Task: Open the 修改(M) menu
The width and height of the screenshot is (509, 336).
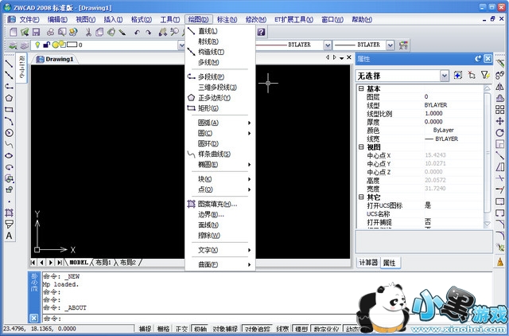Action: (x=256, y=19)
